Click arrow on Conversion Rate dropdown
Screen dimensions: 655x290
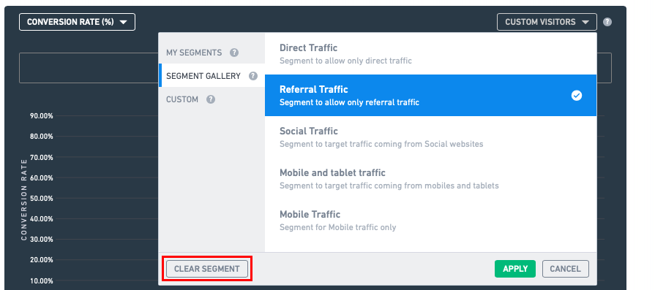[x=123, y=23]
